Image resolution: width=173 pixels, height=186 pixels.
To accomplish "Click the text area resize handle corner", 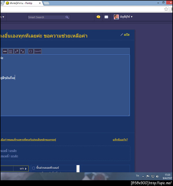I will 129,115.
